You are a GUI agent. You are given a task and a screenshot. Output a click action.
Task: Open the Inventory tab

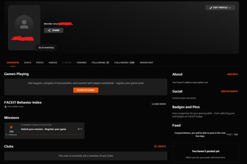[147, 63]
